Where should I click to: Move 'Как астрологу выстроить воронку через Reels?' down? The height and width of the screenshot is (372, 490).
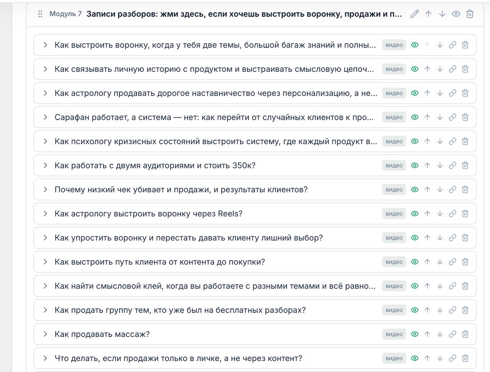tap(440, 214)
